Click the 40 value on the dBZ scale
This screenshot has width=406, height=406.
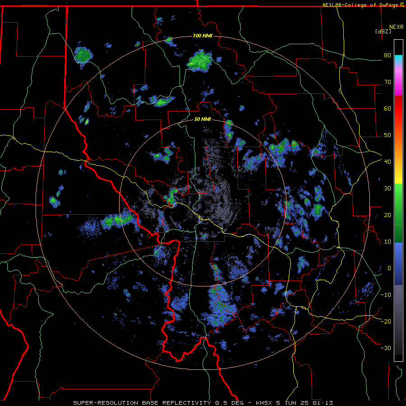click(x=388, y=162)
